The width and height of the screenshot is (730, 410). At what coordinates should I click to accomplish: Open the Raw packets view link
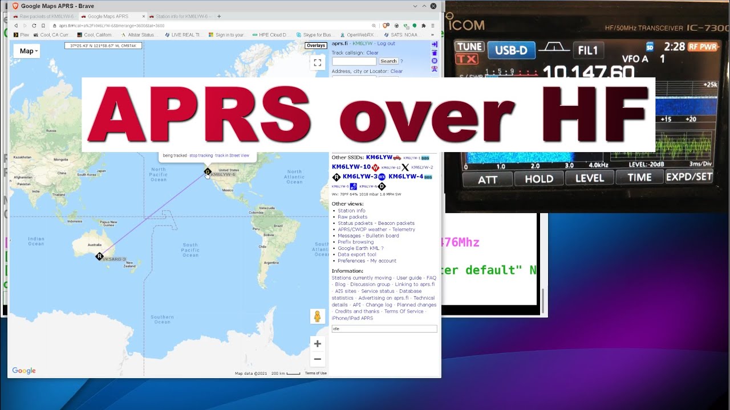(x=352, y=217)
